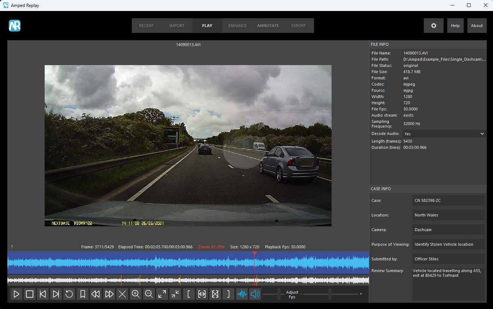Screen dimensions: 493x309
Task: Open the Help button
Action: tap(455, 26)
